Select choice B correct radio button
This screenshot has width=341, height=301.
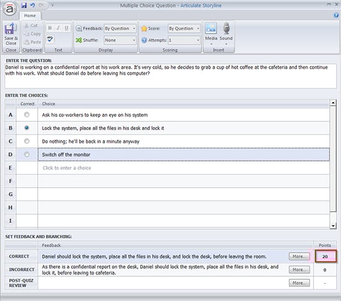27,128
